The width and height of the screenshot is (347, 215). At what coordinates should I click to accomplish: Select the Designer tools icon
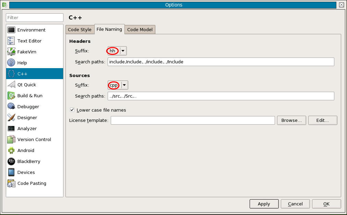11,117
